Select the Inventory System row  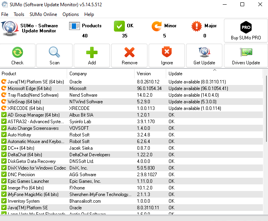[131, 201]
